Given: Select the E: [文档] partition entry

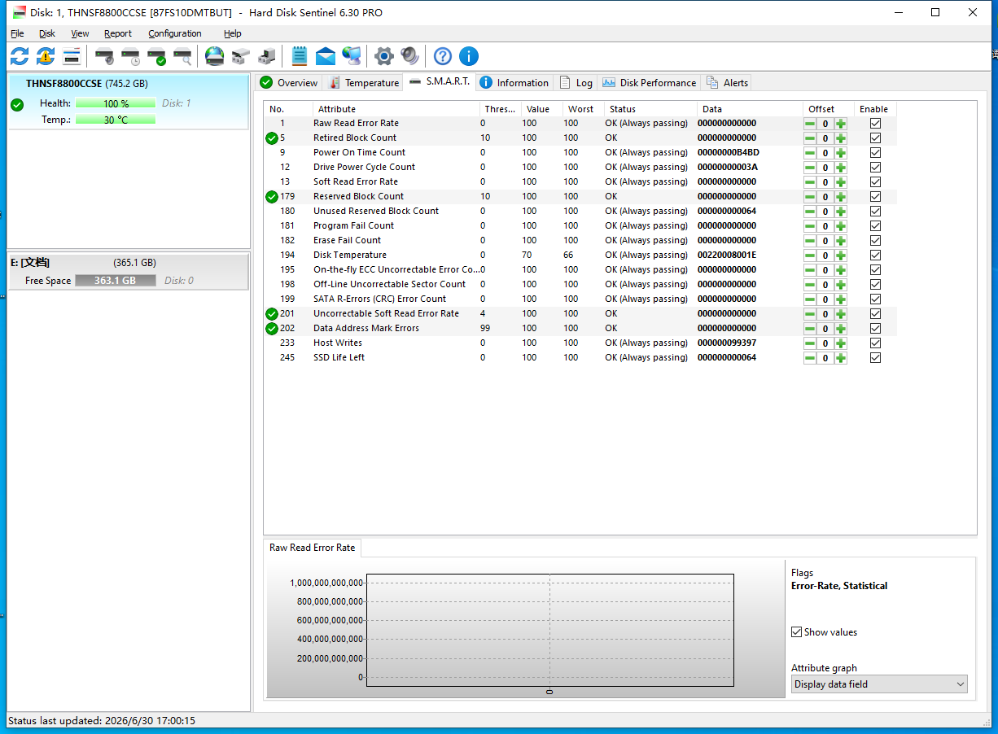Looking at the screenshot, I should pos(128,272).
